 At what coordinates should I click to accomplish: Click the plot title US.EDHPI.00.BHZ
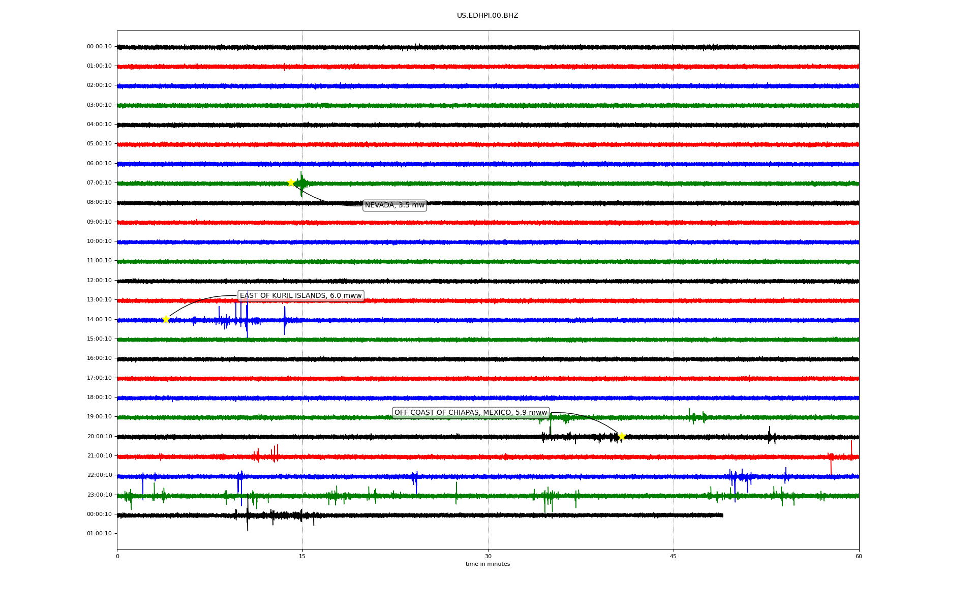[487, 16]
